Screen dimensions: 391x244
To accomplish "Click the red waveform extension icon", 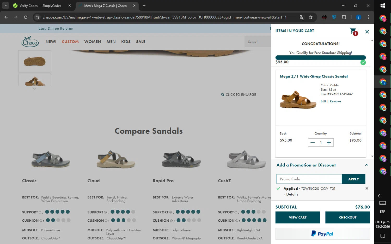I will 324,17.
